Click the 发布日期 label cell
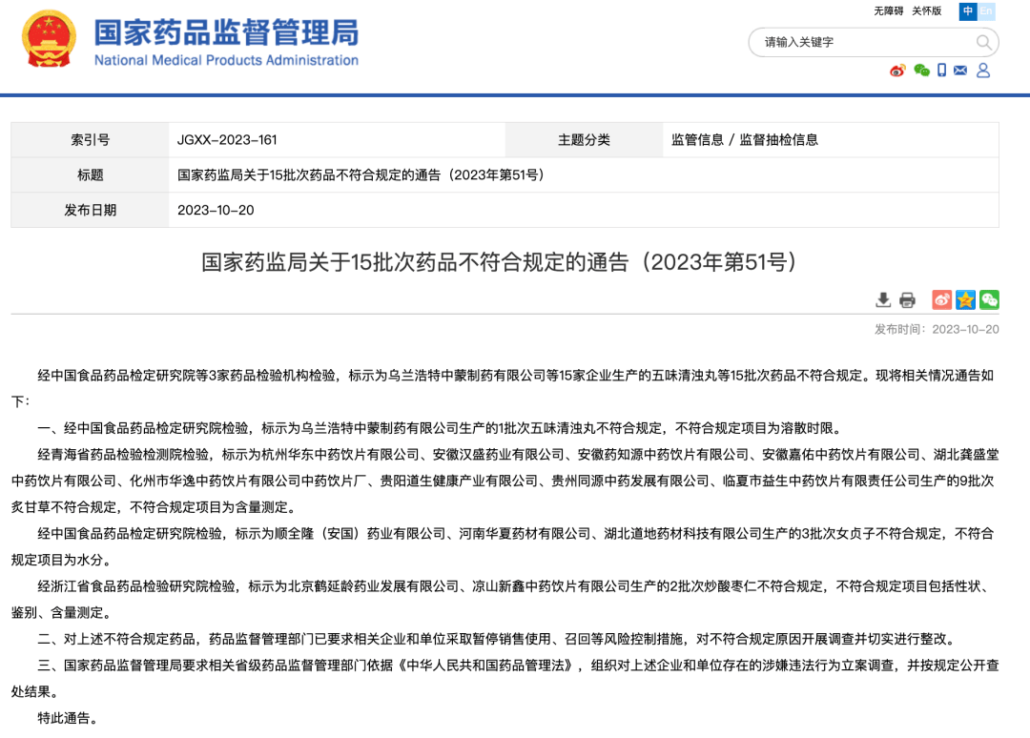The height and width of the screenshot is (738, 1030). pyautogui.click(x=90, y=210)
